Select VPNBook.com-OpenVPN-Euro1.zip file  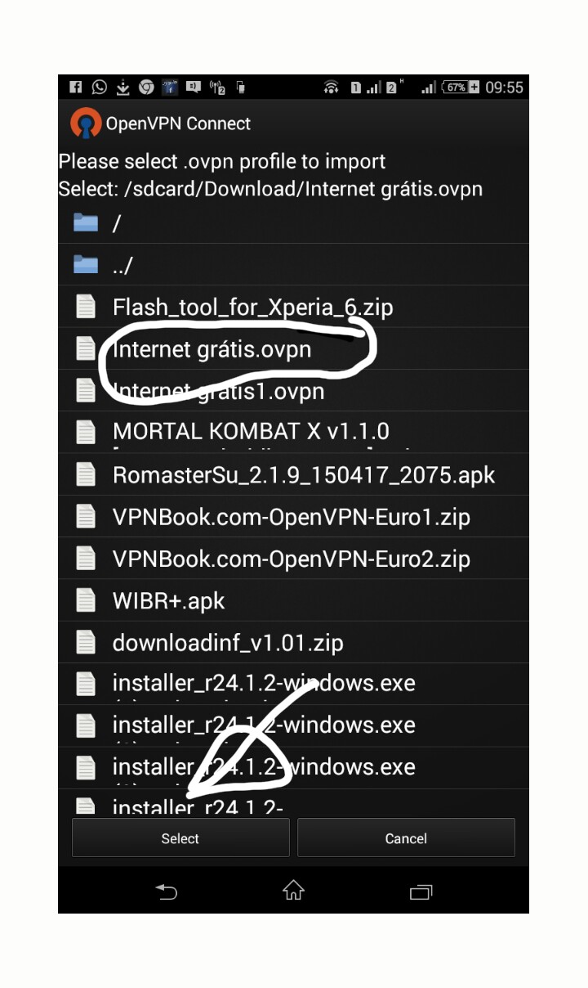coord(293,516)
